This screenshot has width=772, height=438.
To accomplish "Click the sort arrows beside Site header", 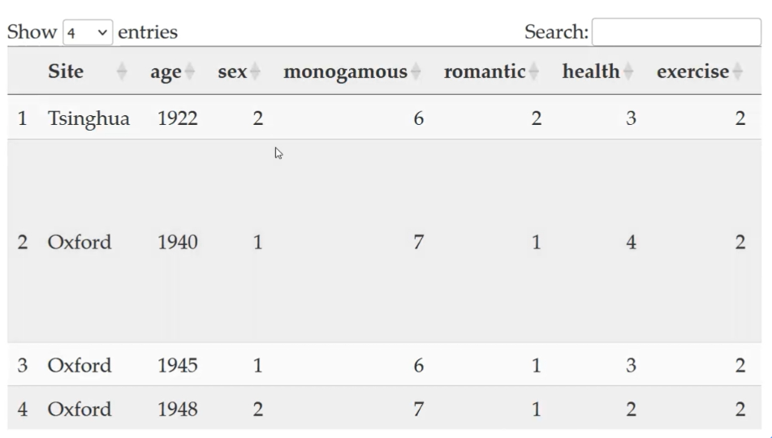I will click(x=122, y=72).
